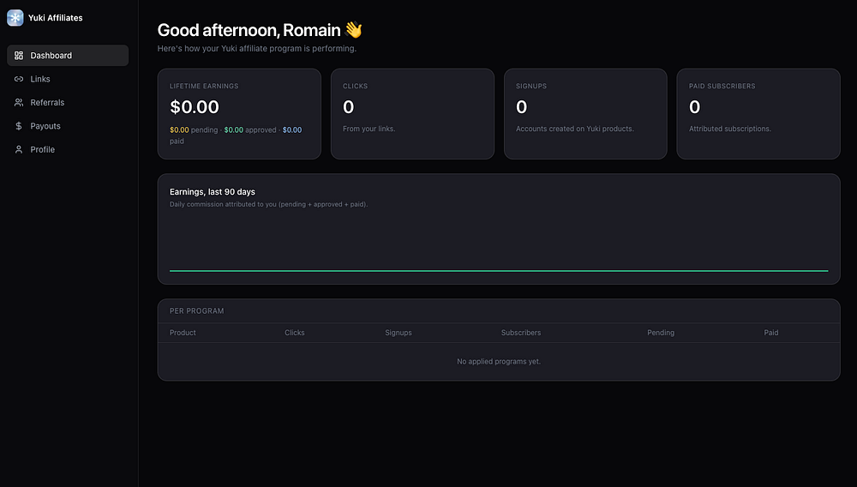Click the Pending column header
This screenshot has height=487, width=857.
click(x=661, y=333)
